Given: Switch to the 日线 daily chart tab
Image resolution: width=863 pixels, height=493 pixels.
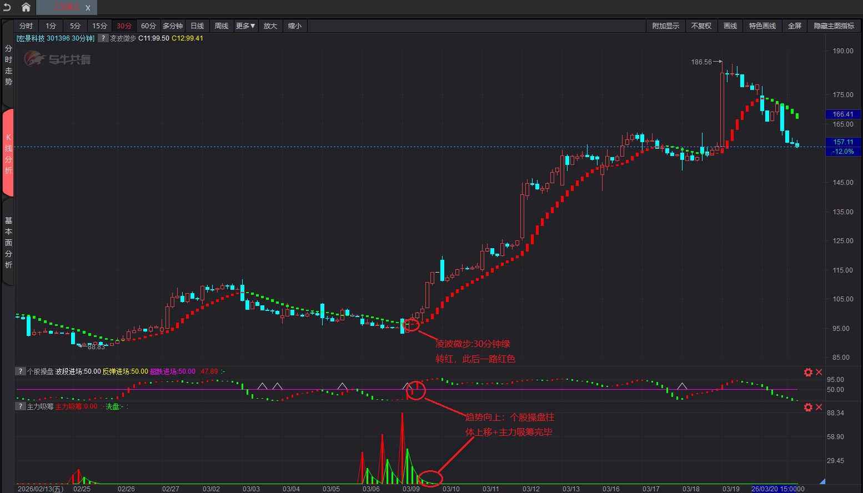Looking at the screenshot, I should pos(197,26).
